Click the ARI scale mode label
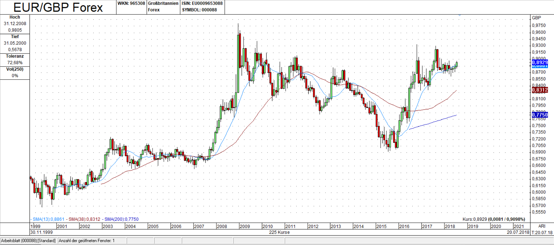Screen dimensions: 554x245 pyautogui.click(x=542, y=226)
